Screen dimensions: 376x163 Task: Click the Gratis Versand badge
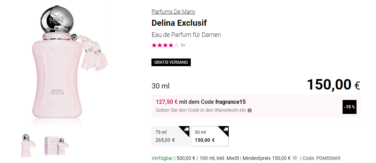pos(171,62)
